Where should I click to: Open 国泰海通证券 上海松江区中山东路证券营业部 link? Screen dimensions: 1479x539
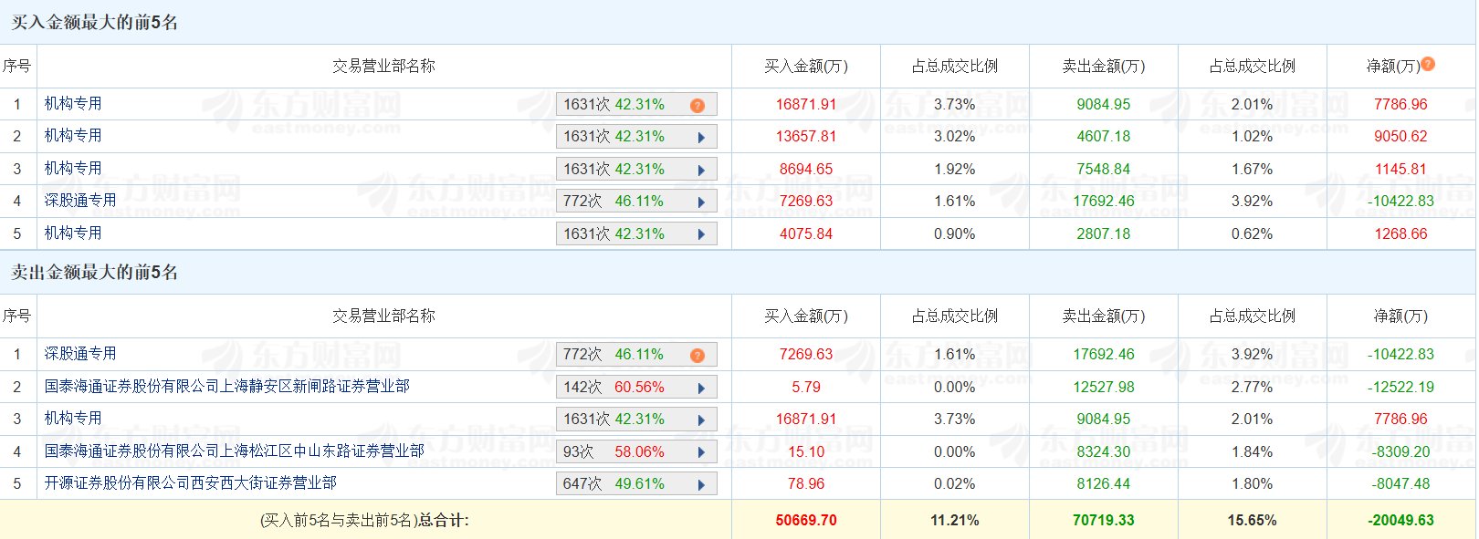tap(234, 451)
